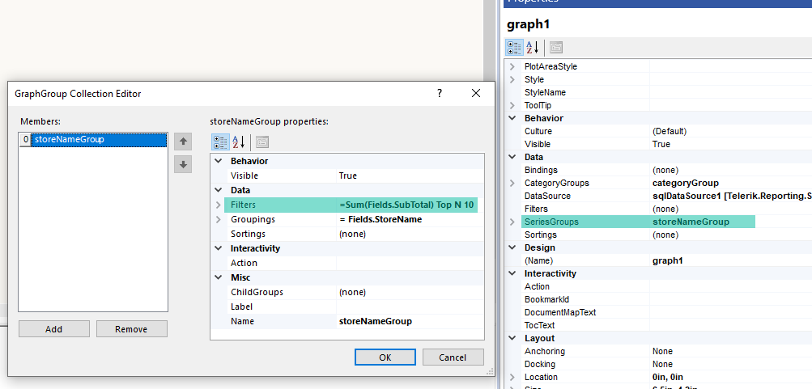The height and width of the screenshot is (389, 812).
Task: Collapse Data category in Properties panel
Action: tap(512, 157)
